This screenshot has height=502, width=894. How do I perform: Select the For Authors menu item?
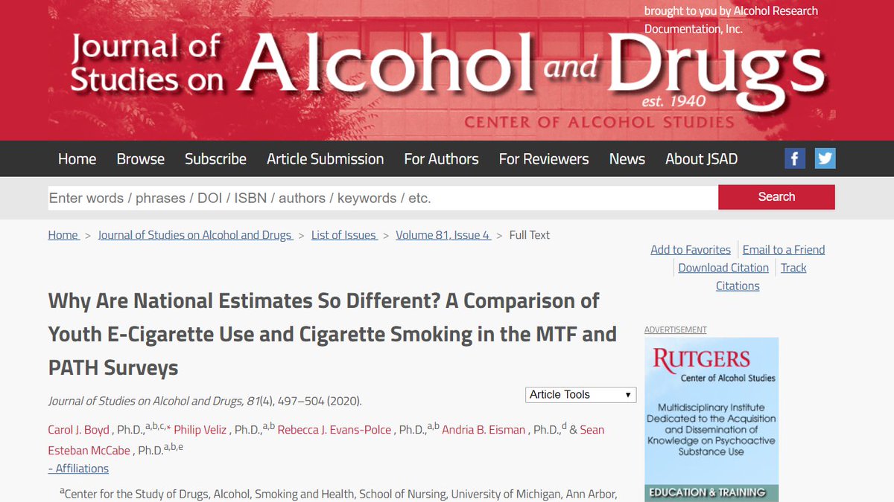coord(441,159)
